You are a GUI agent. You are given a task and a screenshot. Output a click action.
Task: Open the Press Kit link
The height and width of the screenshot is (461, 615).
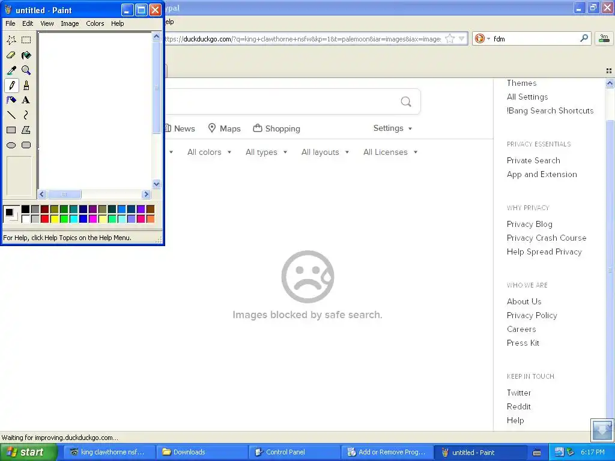point(523,343)
